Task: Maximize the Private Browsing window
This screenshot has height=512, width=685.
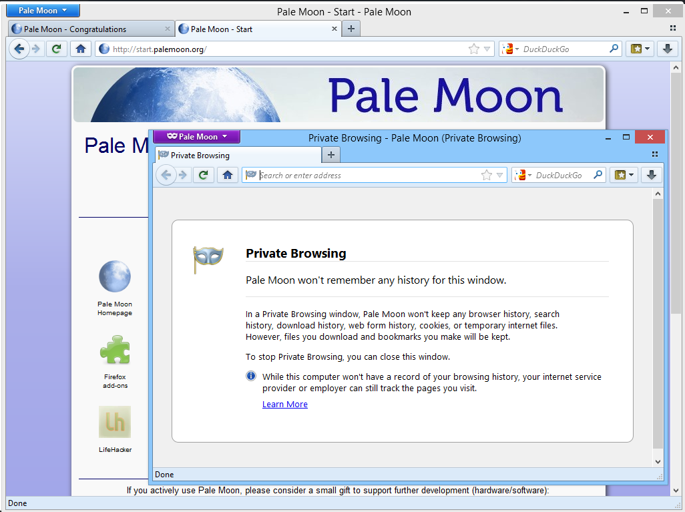Action: coord(626,137)
